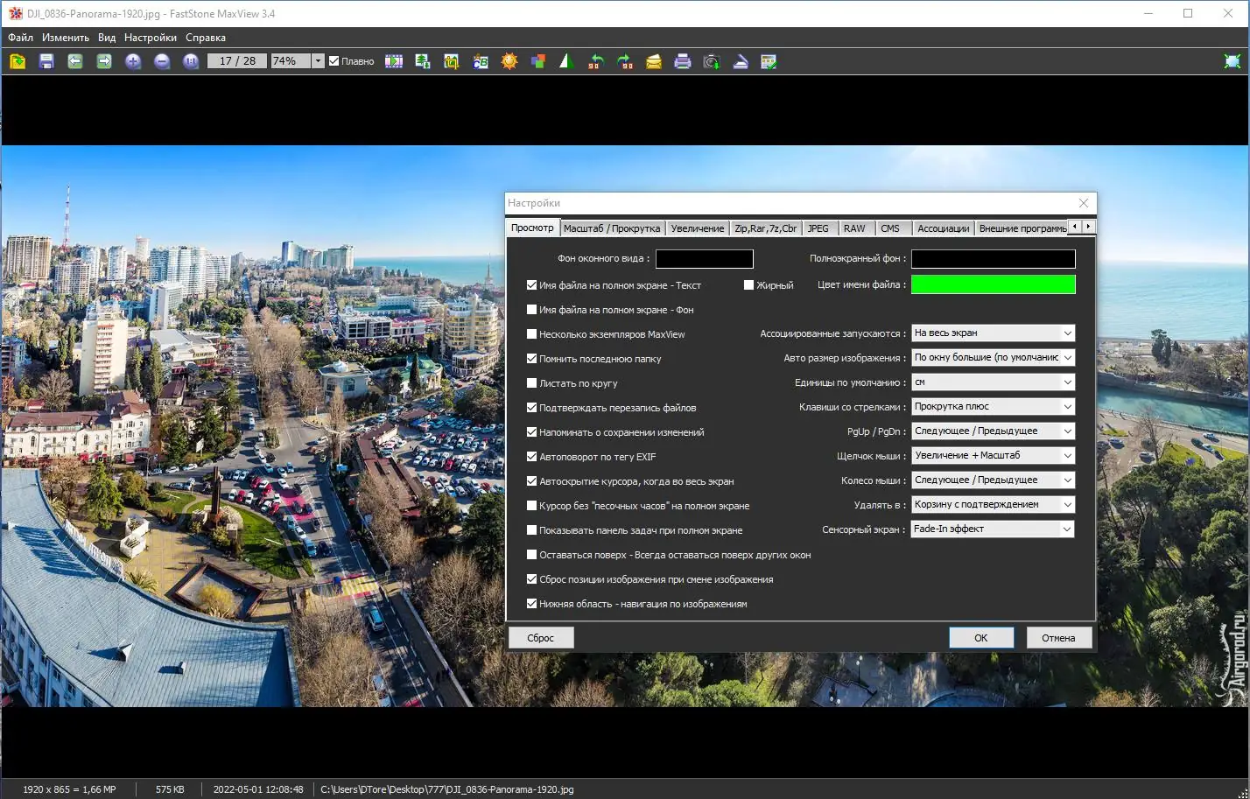Click the save floppy disk icon
The width and height of the screenshot is (1250, 799).
(x=46, y=61)
